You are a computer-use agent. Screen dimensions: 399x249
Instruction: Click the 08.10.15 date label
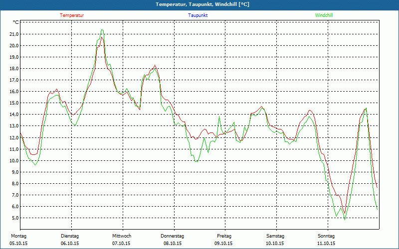click(173, 244)
